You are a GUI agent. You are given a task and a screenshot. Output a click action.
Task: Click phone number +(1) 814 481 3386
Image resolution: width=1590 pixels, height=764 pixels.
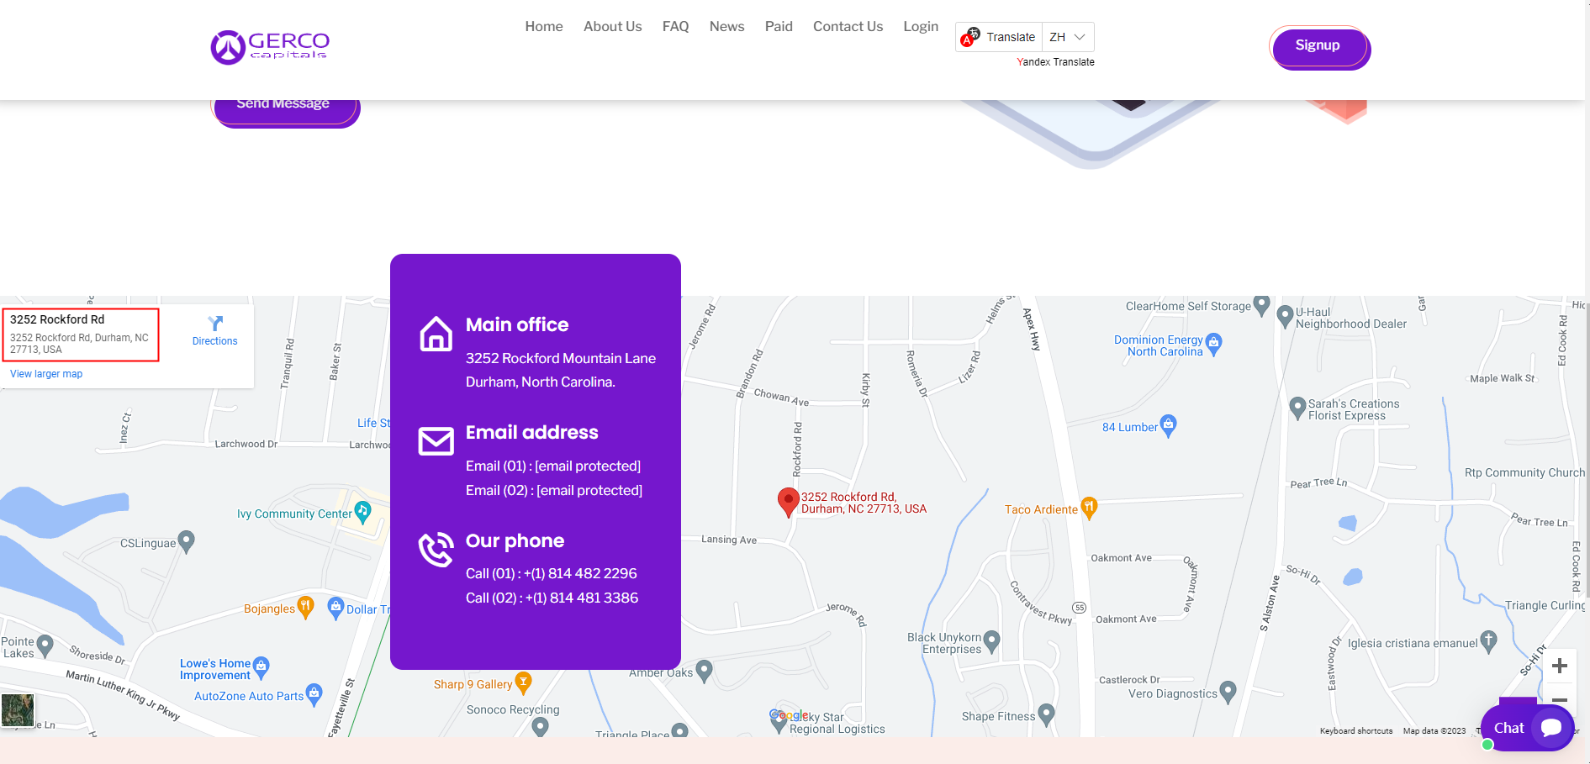tap(582, 598)
